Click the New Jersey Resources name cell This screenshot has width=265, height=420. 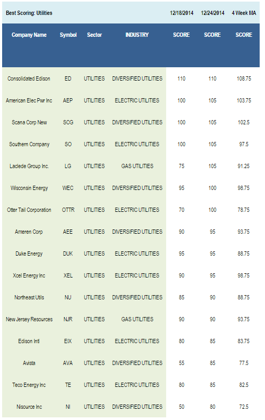[x=29, y=319]
